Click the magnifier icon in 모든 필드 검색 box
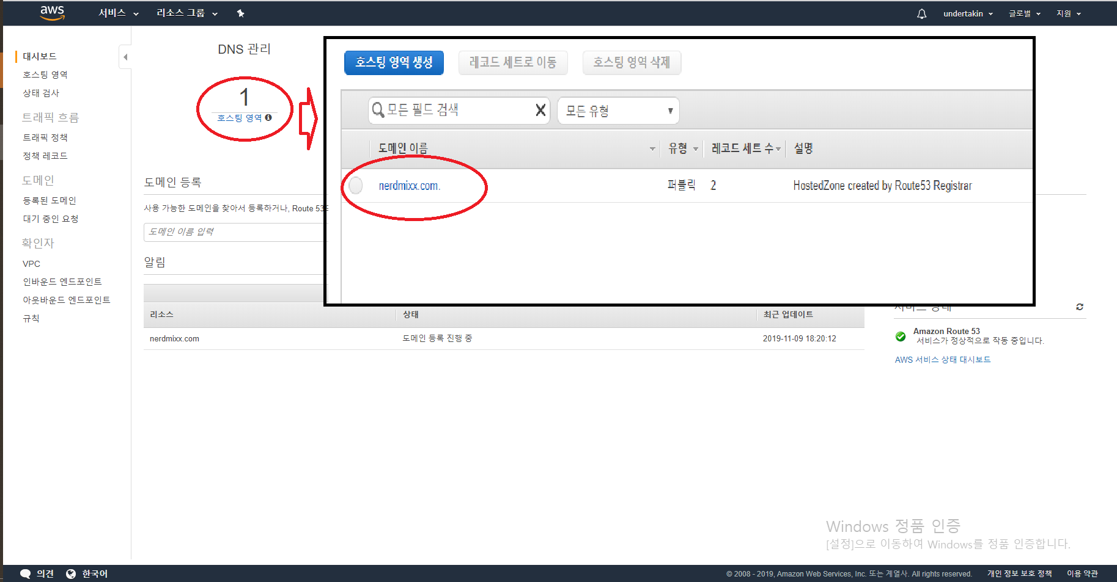Screen dimensions: 1117x582 click(378, 110)
